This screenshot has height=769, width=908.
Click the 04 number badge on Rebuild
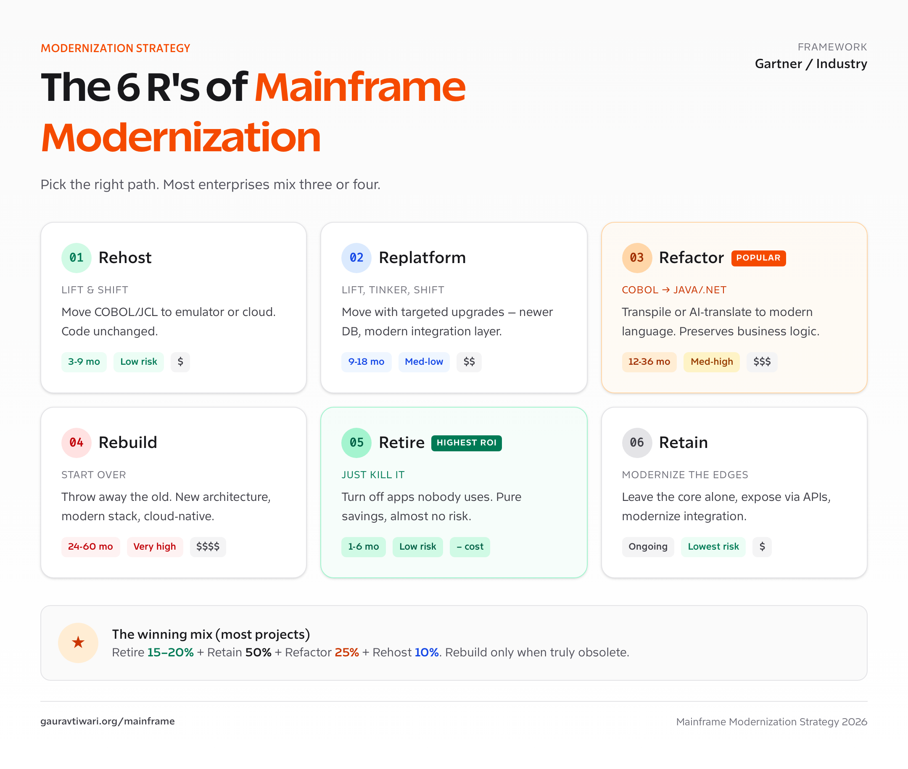click(x=77, y=442)
